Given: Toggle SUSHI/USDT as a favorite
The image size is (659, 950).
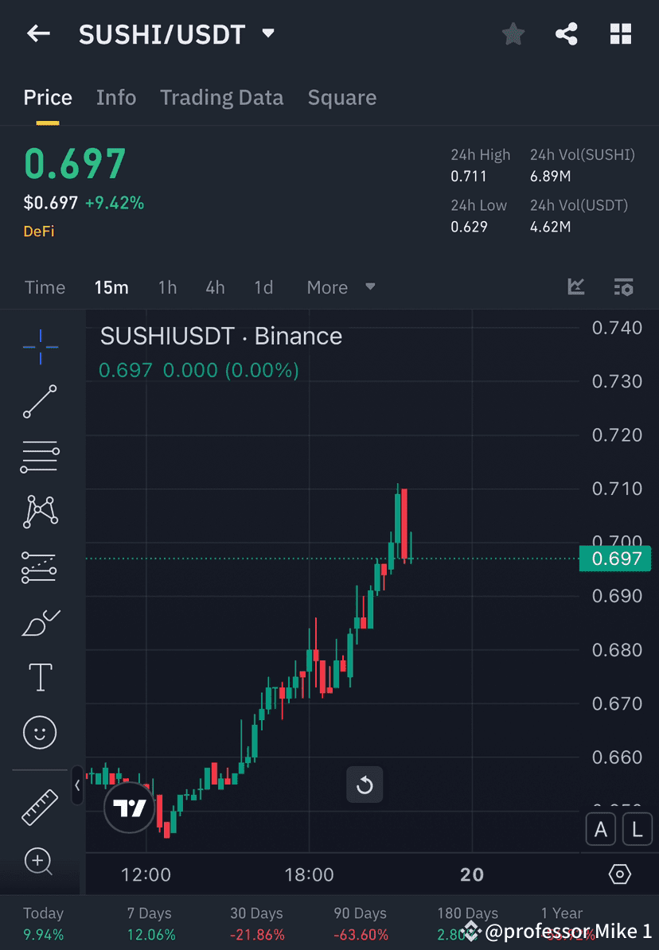Looking at the screenshot, I should point(513,33).
